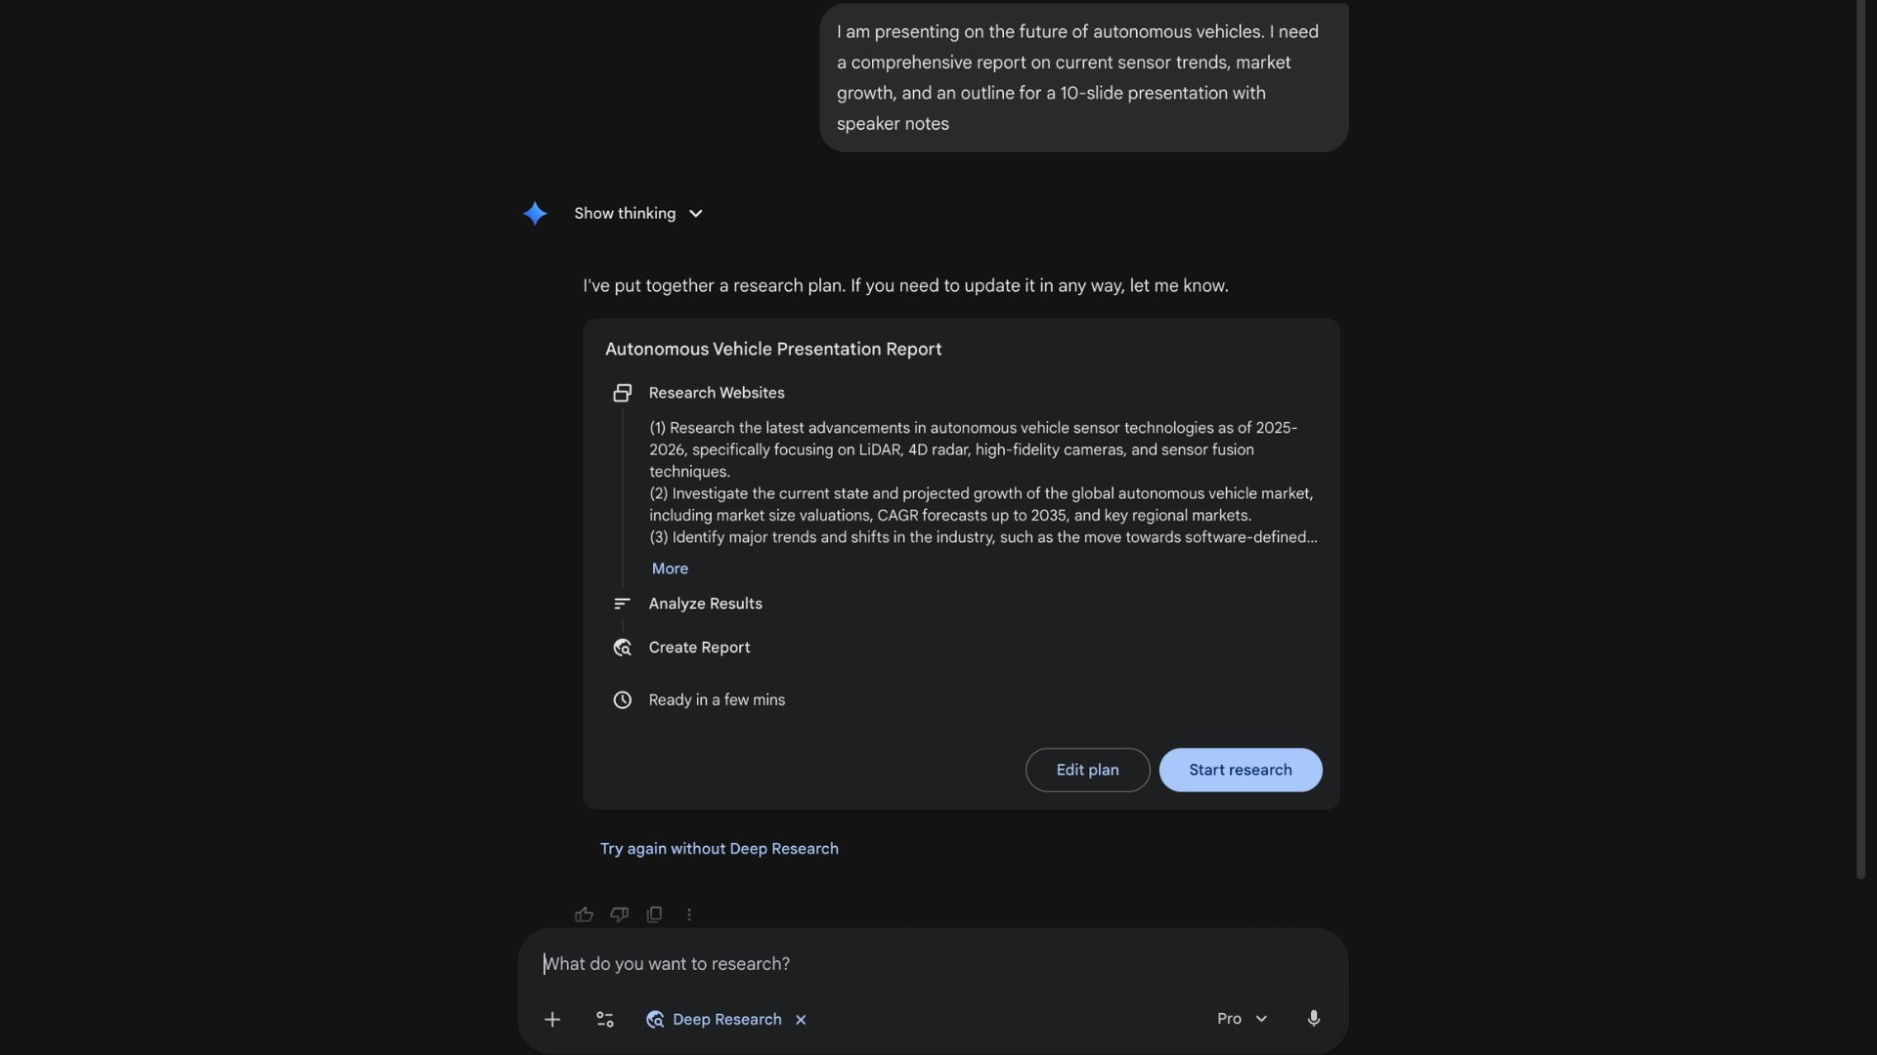
Task: Open the three-dot more options menu
Action: (x=689, y=914)
